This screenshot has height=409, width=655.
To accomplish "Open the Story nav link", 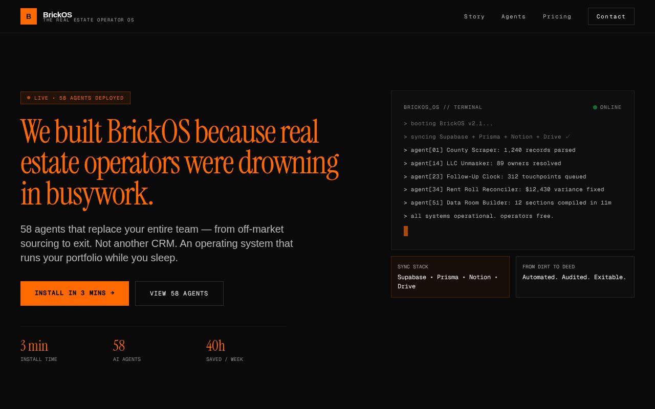I will tap(474, 16).
